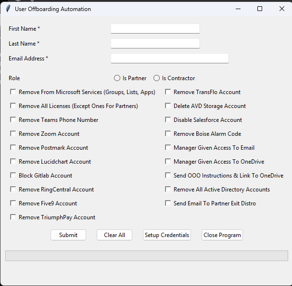Screen dimensions: 292x286
Task: Enable Send Email To Partner Exit Distro
Action: 168,203
